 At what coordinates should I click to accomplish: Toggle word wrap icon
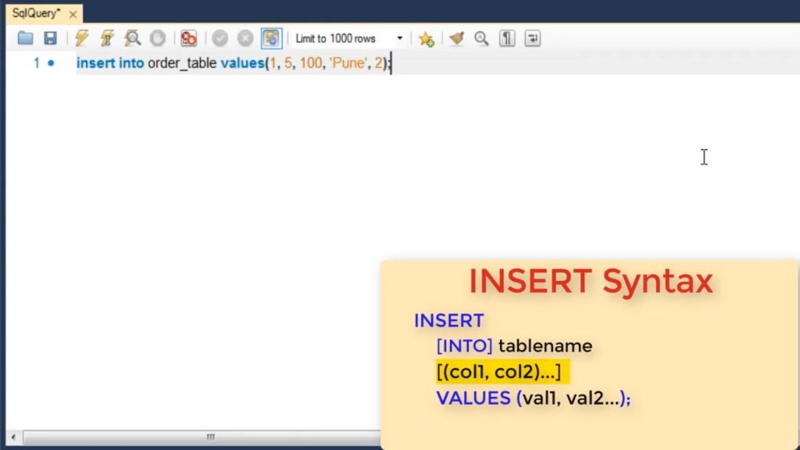click(x=532, y=38)
